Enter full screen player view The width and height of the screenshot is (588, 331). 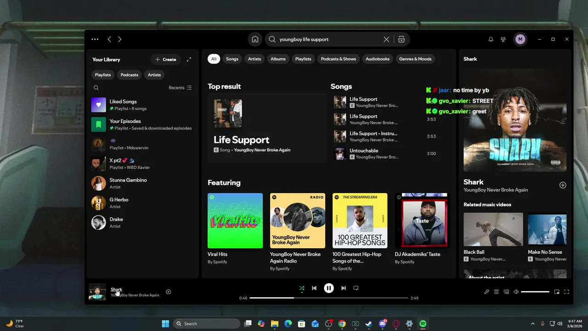(566, 292)
